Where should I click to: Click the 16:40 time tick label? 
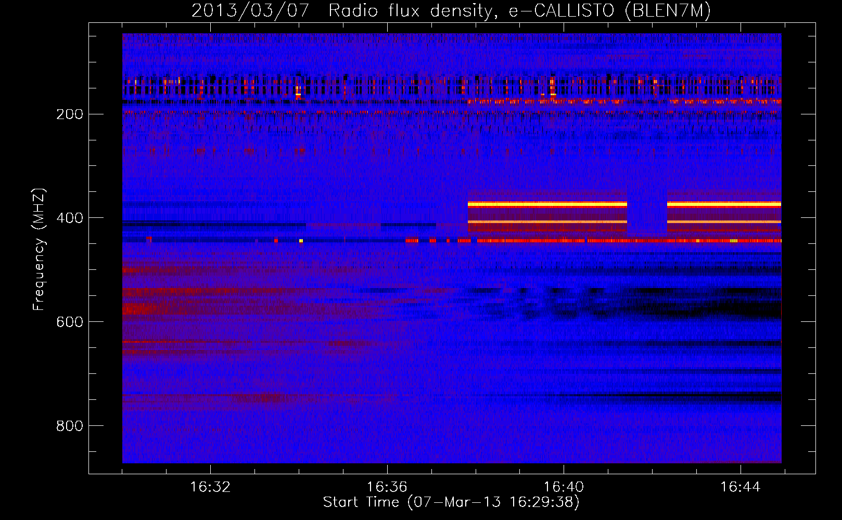pos(564,487)
